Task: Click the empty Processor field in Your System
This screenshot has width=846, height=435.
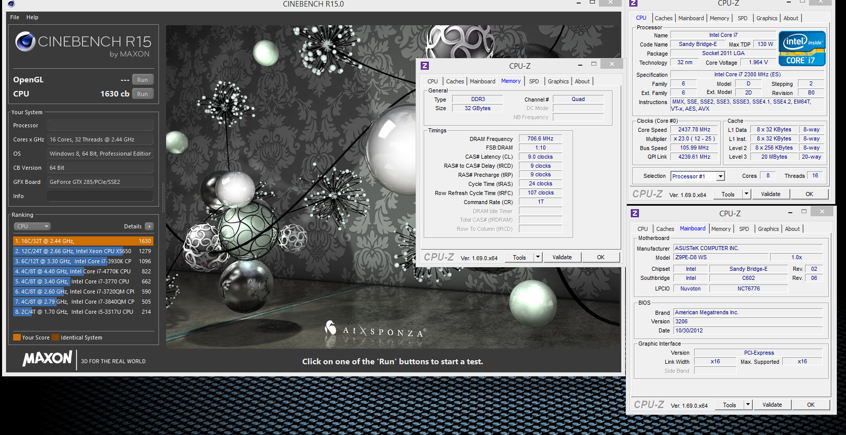Action: coord(100,125)
